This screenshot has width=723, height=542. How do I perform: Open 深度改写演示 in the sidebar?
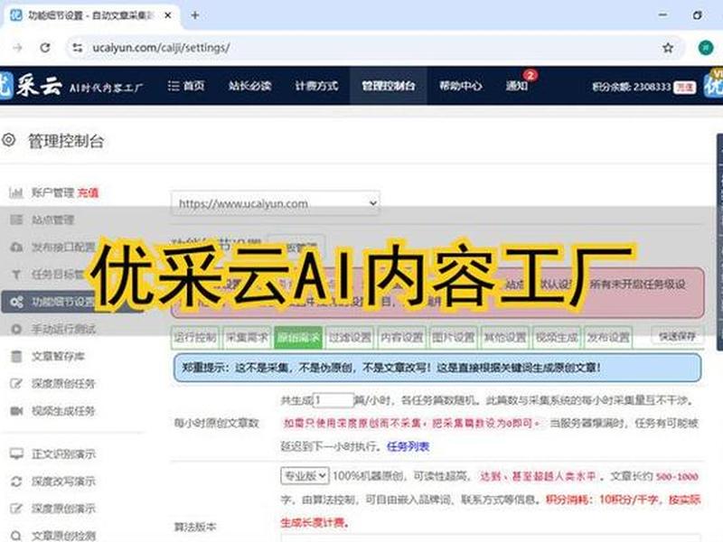tap(63, 481)
